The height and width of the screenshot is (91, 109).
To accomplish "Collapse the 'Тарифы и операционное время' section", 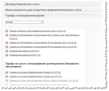I will coord(53,16).
